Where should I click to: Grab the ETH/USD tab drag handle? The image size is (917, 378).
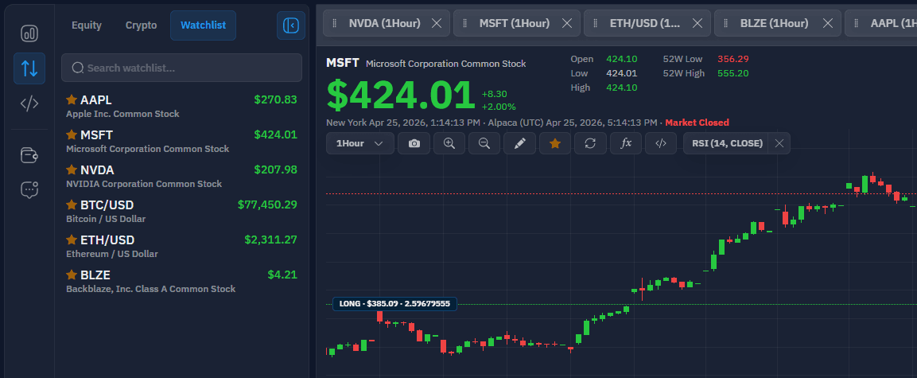tap(596, 23)
